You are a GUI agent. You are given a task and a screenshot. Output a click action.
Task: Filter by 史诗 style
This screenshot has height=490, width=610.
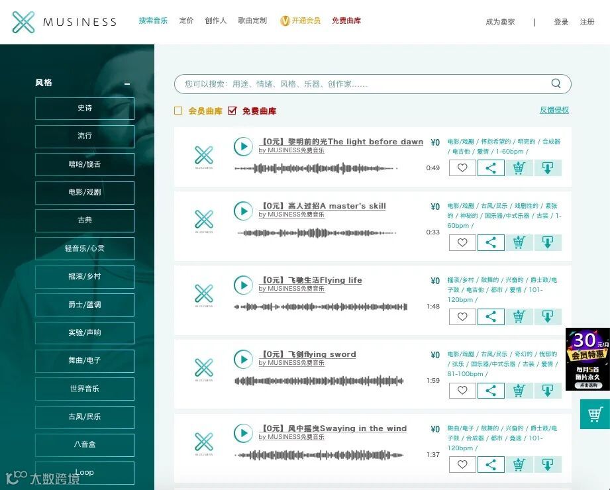point(85,109)
